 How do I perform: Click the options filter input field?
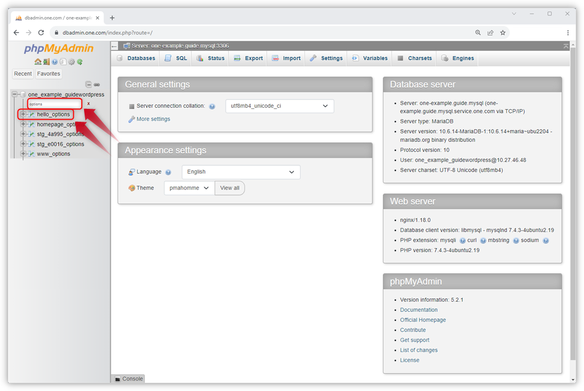point(54,103)
